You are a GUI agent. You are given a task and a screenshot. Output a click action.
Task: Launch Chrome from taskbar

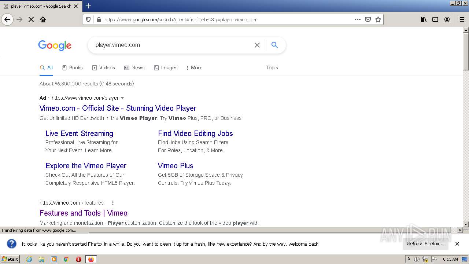coord(66,259)
